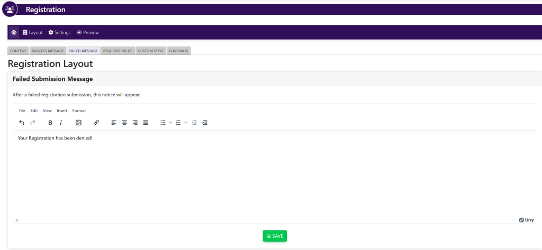Justify the text alignment

[x=146, y=123]
